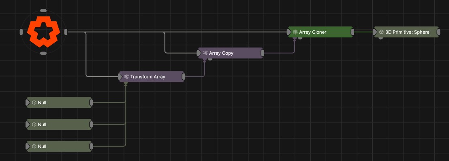Select the topmost Null node

coord(59,103)
